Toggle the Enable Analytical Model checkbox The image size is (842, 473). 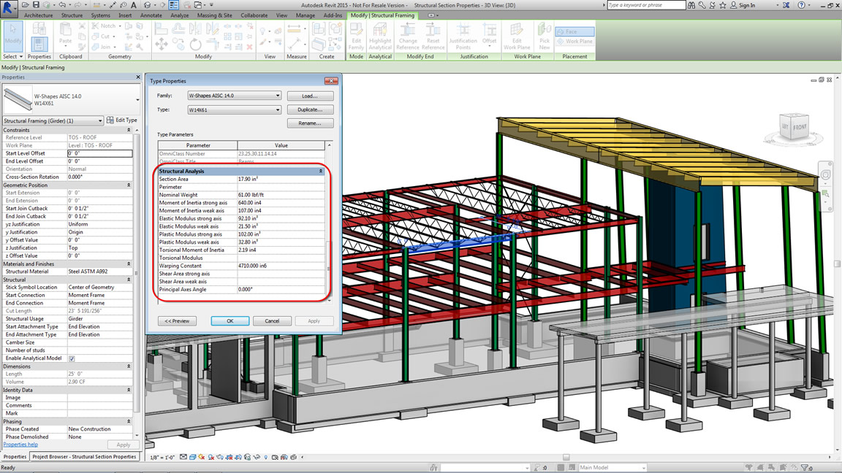[x=72, y=358]
